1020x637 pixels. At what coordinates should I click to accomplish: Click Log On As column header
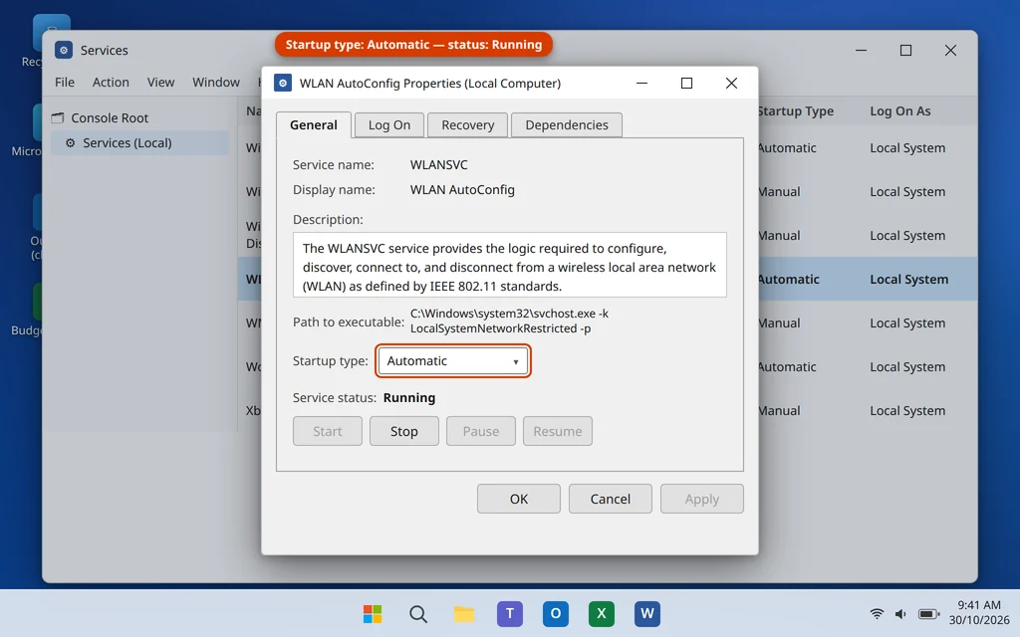pyautogui.click(x=900, y=111)
